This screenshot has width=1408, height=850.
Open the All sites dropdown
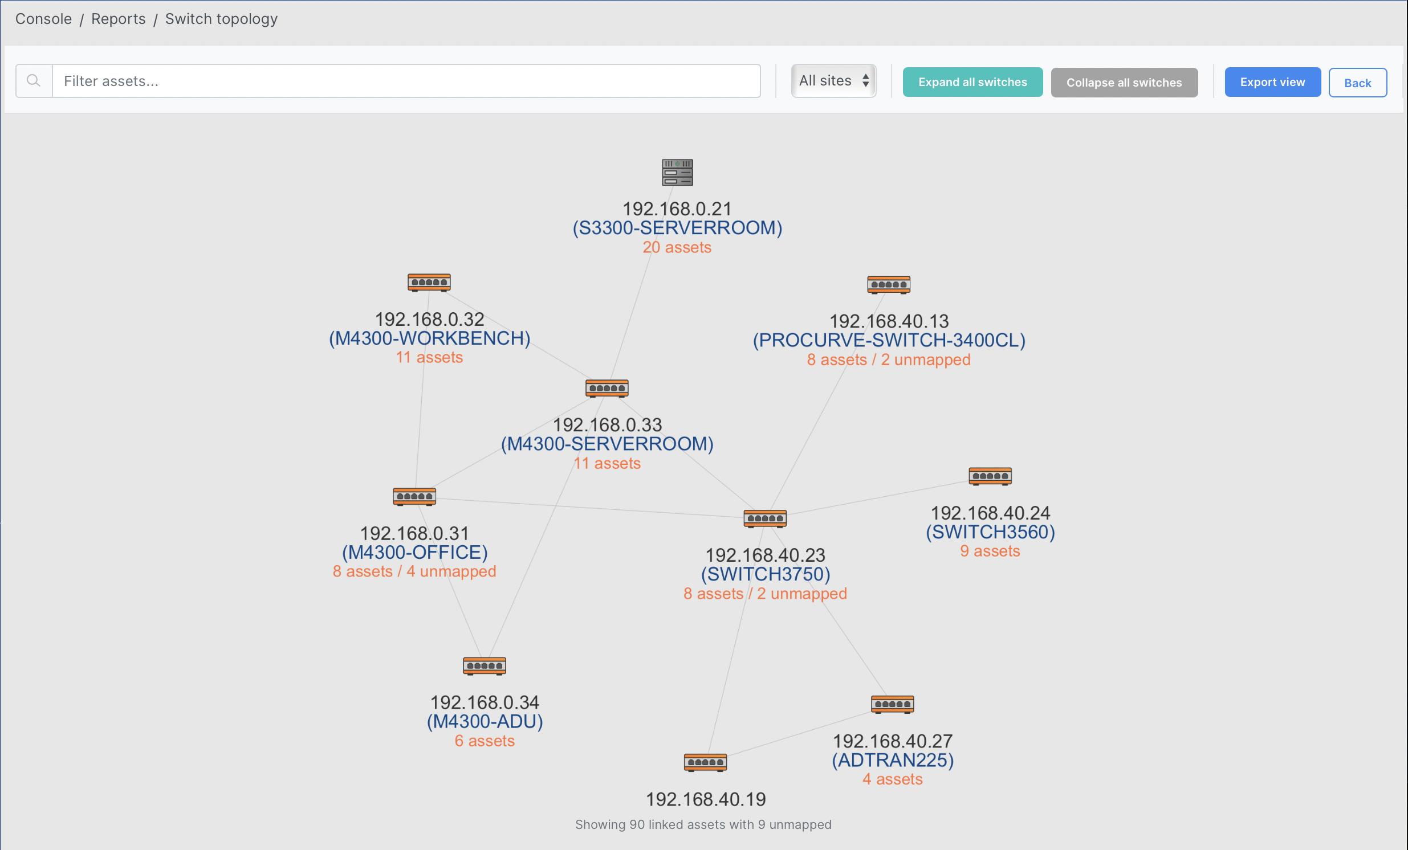click(833, 81)
